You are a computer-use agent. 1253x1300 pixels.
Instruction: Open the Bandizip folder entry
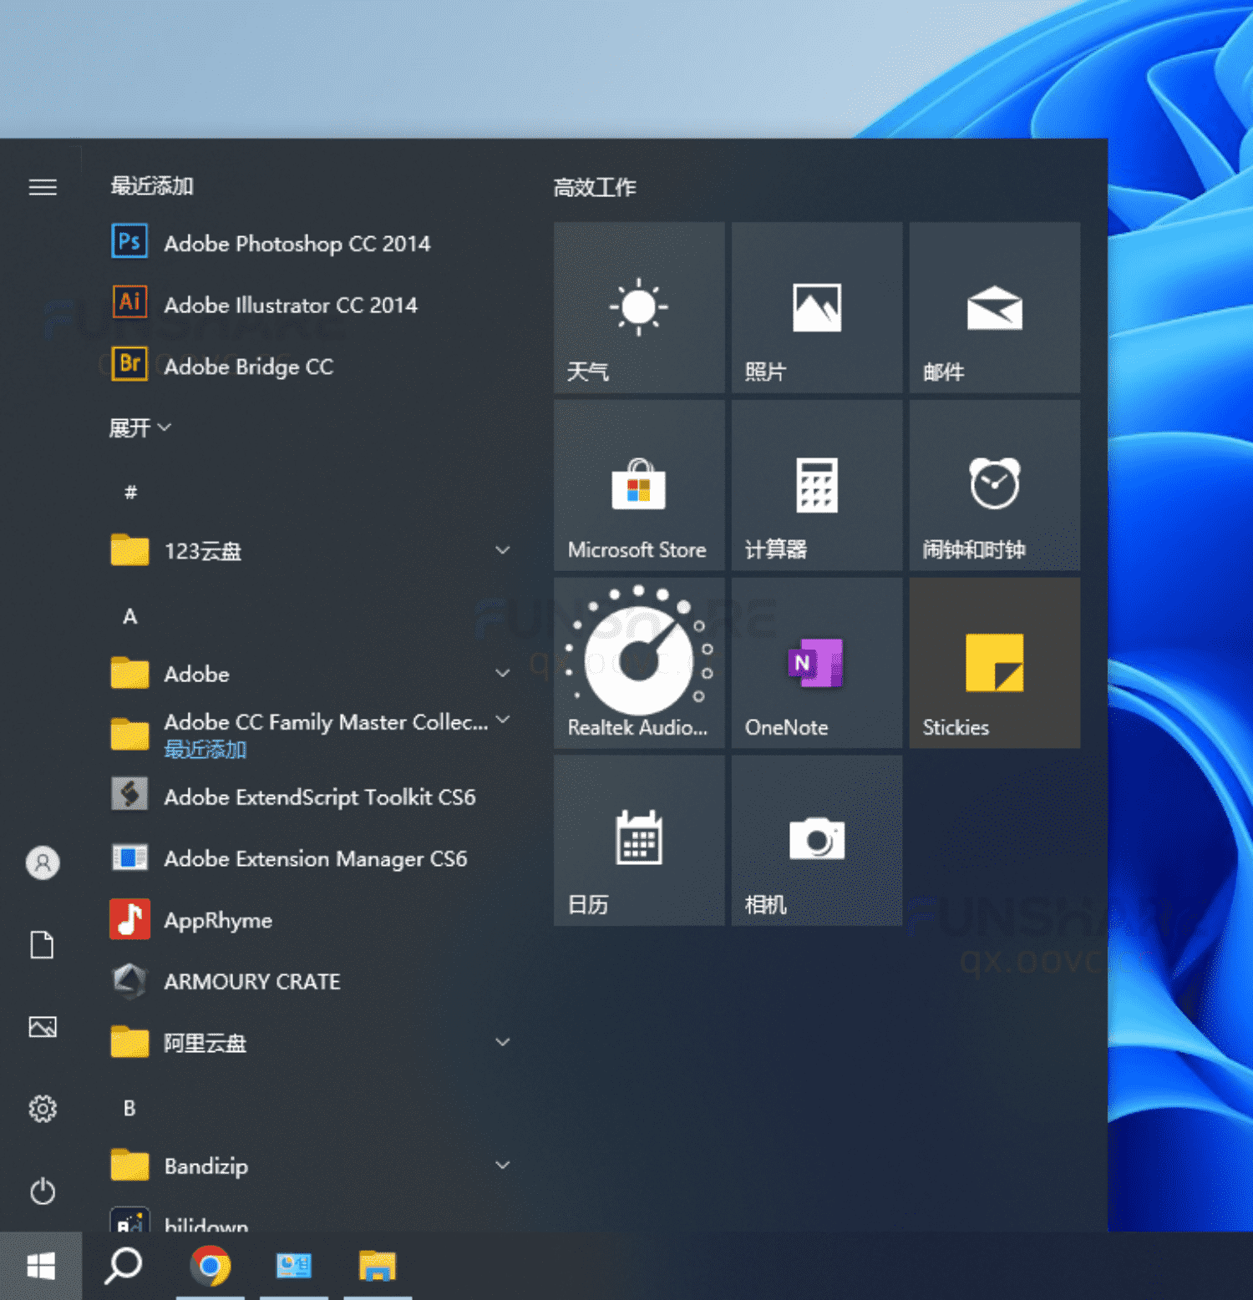pos(311,1165)
